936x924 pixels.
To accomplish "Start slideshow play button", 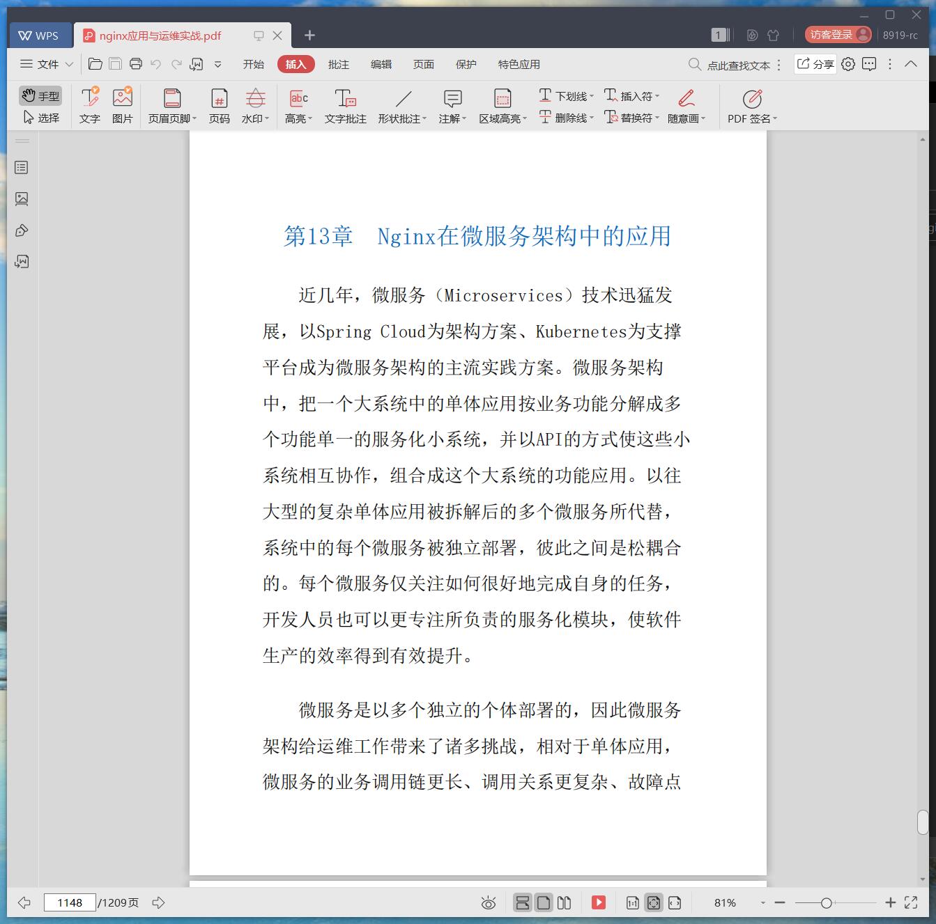I will pyautogui.click(x=598, y=902).
